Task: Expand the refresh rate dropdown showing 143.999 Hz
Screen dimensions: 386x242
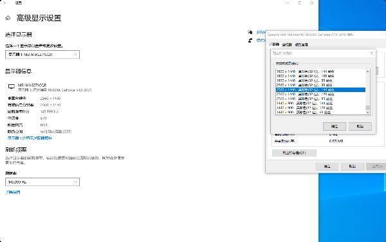Action: tap(42, 182)
